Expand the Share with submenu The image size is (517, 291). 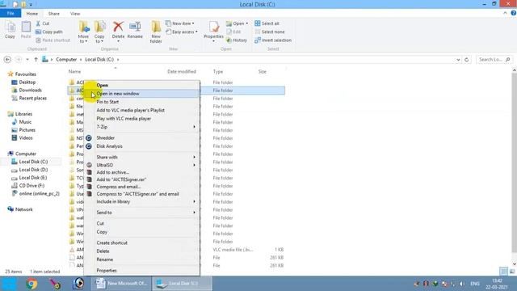click(141, 157)
